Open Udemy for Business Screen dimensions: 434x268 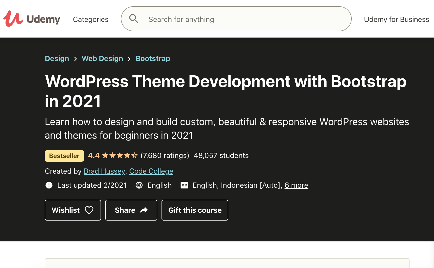396,19
